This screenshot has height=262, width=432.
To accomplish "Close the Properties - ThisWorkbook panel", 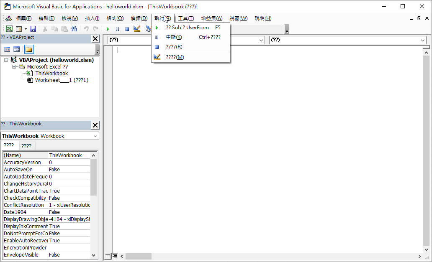I will pyautogui.click(x=95, y=125).
